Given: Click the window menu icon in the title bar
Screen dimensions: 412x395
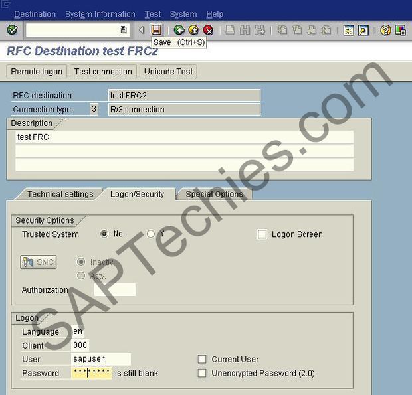Looking at the screenshot, I should point(5,4).
